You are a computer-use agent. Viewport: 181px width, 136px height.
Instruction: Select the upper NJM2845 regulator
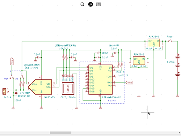click(x=154, y=43)
